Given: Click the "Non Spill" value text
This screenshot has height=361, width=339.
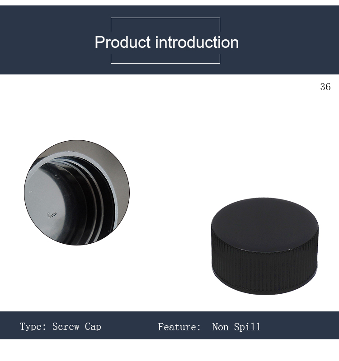Looking at the screenshot, I should [x=236, y=327].
